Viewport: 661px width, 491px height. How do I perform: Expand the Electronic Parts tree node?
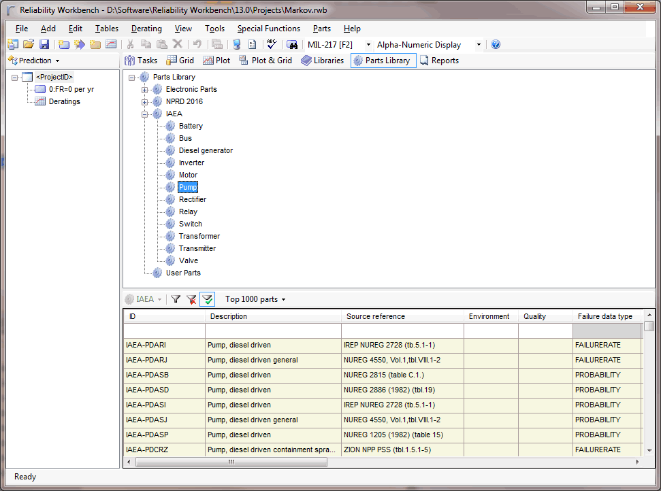click(x=144, y=89)
